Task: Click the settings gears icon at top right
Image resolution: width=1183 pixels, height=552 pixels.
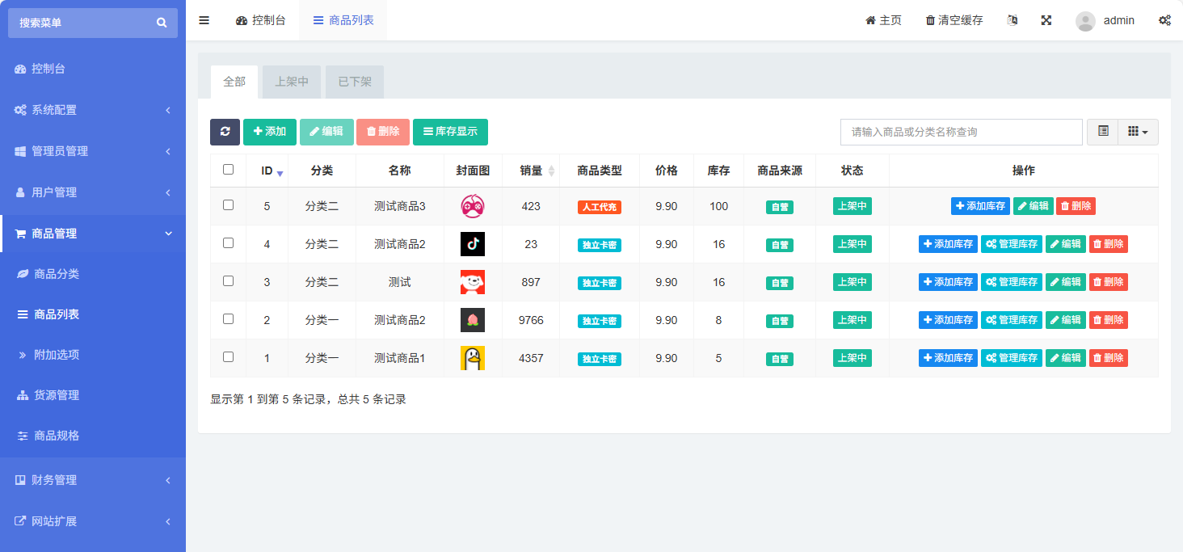Action: [1164, 20]
